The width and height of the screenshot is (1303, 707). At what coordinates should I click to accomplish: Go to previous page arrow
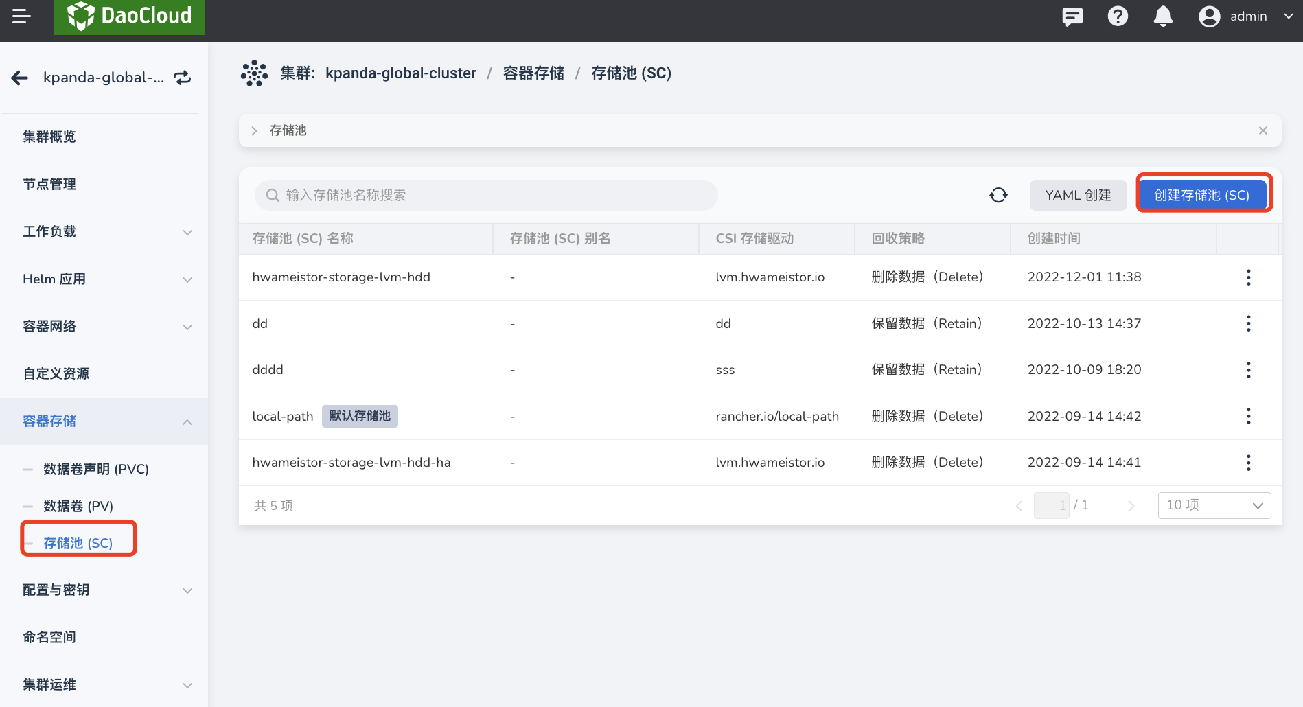click(x=1019, y=506)
